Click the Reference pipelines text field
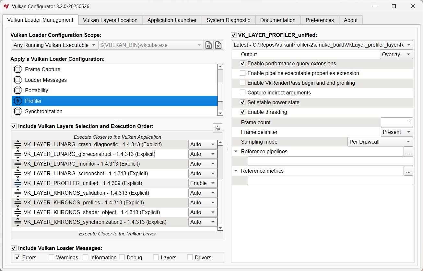This screenshot has width=423, height=271. click(x=330, y=161)
